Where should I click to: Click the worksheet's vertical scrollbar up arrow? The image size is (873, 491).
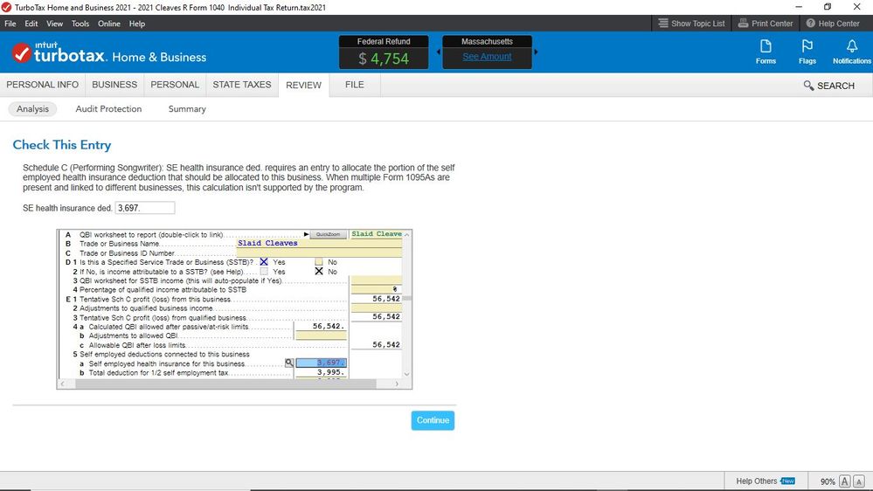407,234
